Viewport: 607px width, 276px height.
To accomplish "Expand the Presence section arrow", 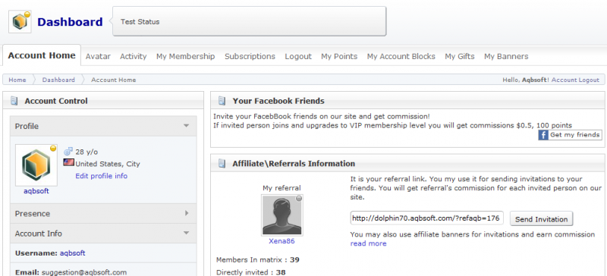I will 187,213.
